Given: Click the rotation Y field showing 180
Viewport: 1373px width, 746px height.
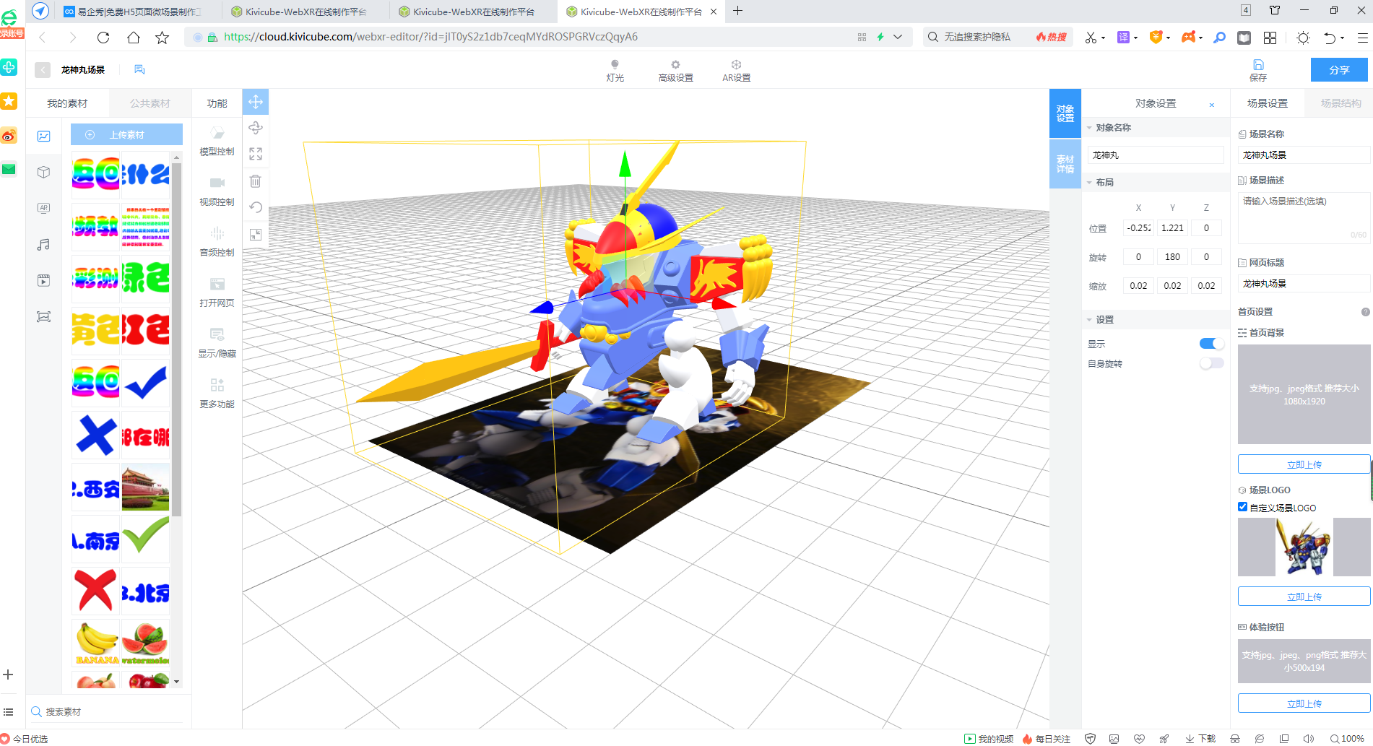Looking at the screenshot, I should tap(1172, 256).
